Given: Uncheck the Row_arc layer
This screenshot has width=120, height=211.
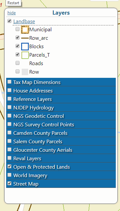Looking at the screenshot, I should pyautogui.click(x=18, y=37).
